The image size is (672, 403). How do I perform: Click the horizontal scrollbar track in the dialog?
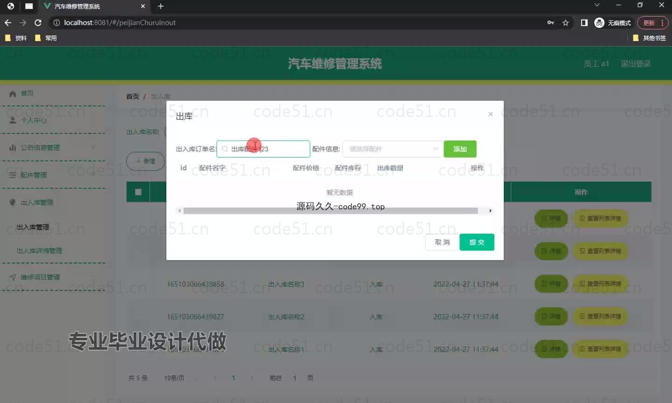tap(330, 211)
